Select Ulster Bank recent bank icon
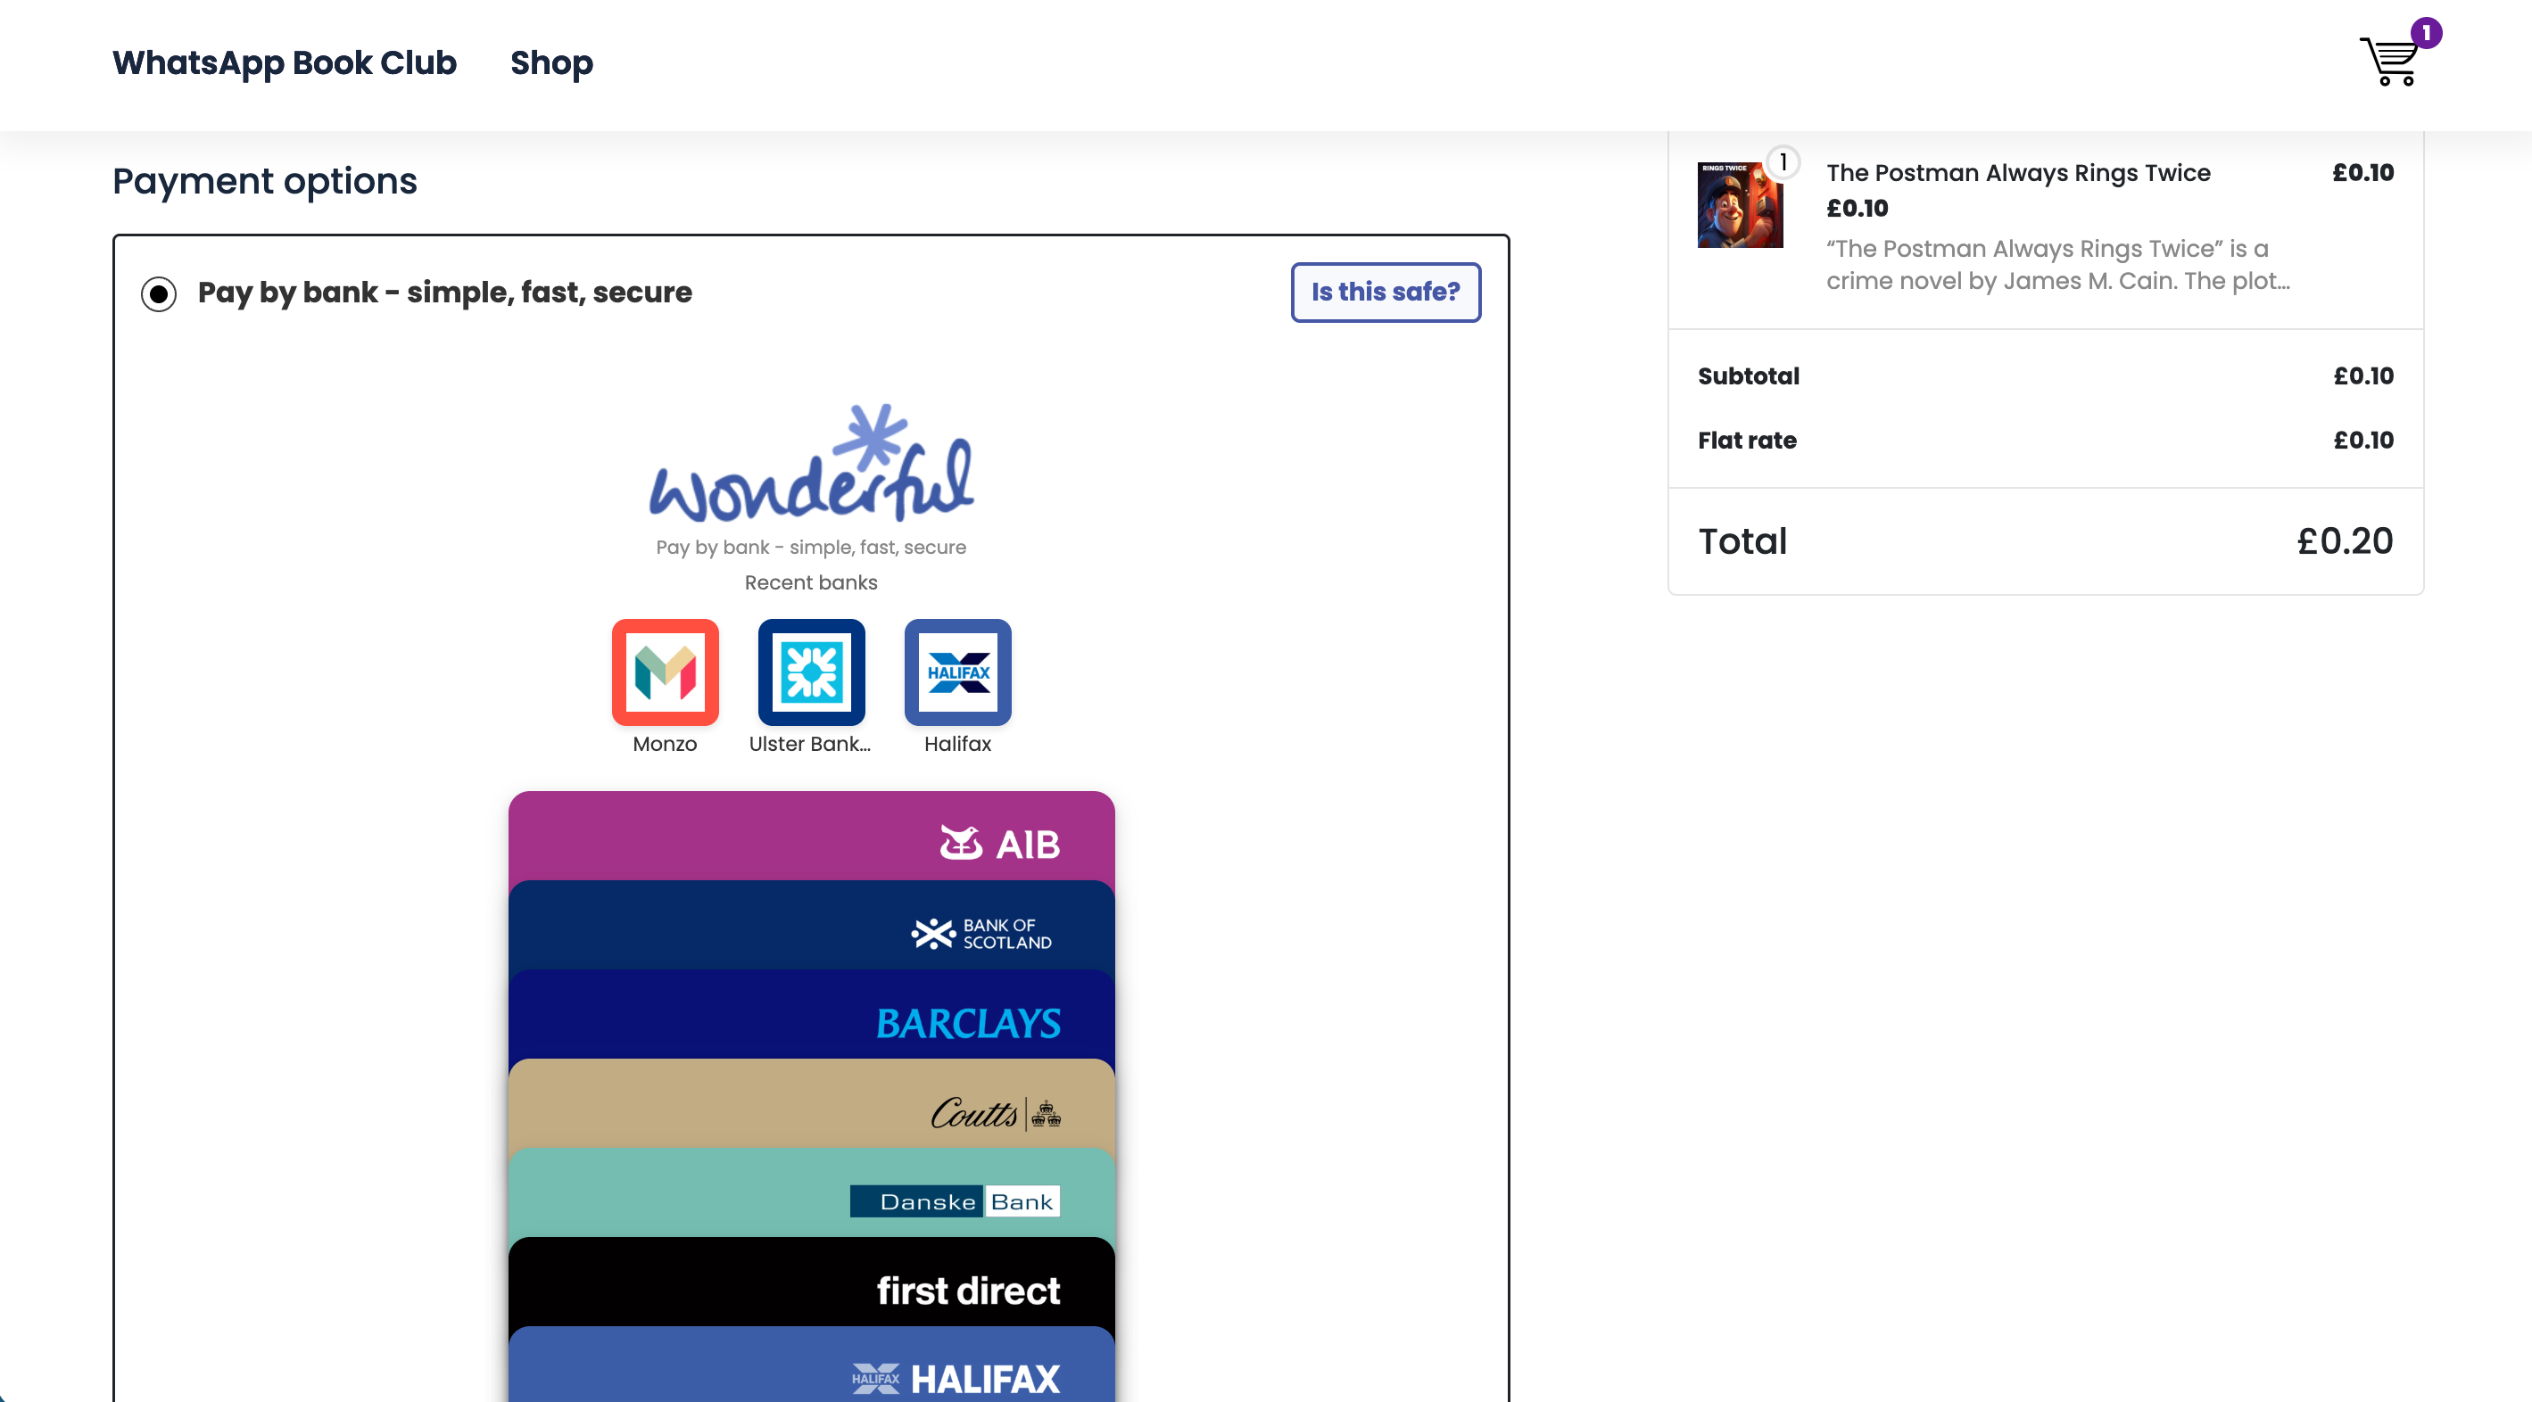 [x=811, y=673]
